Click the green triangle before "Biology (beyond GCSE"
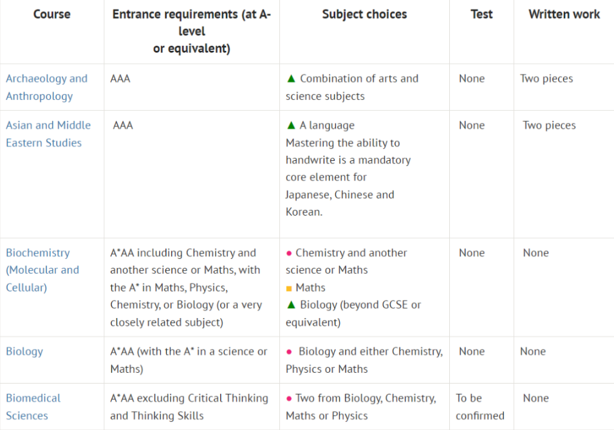614x430 pixels. (x=291, y=305)
